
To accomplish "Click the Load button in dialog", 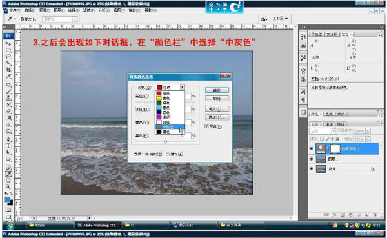I will (217, 109).
